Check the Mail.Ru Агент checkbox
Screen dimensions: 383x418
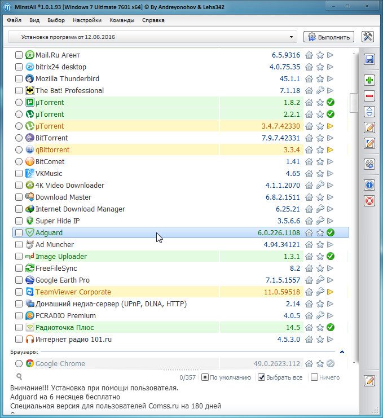pyautogui.click(x=19, y=55)
